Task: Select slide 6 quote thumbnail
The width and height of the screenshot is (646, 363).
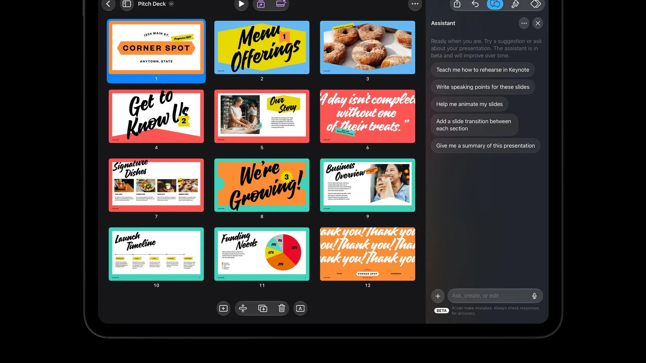Action: (x=367, y=116)
